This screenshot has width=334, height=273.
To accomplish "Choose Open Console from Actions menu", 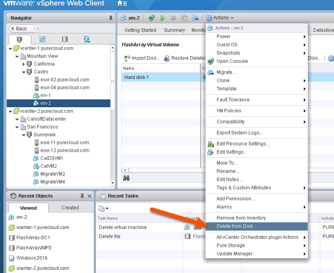I will coord(257,61).
